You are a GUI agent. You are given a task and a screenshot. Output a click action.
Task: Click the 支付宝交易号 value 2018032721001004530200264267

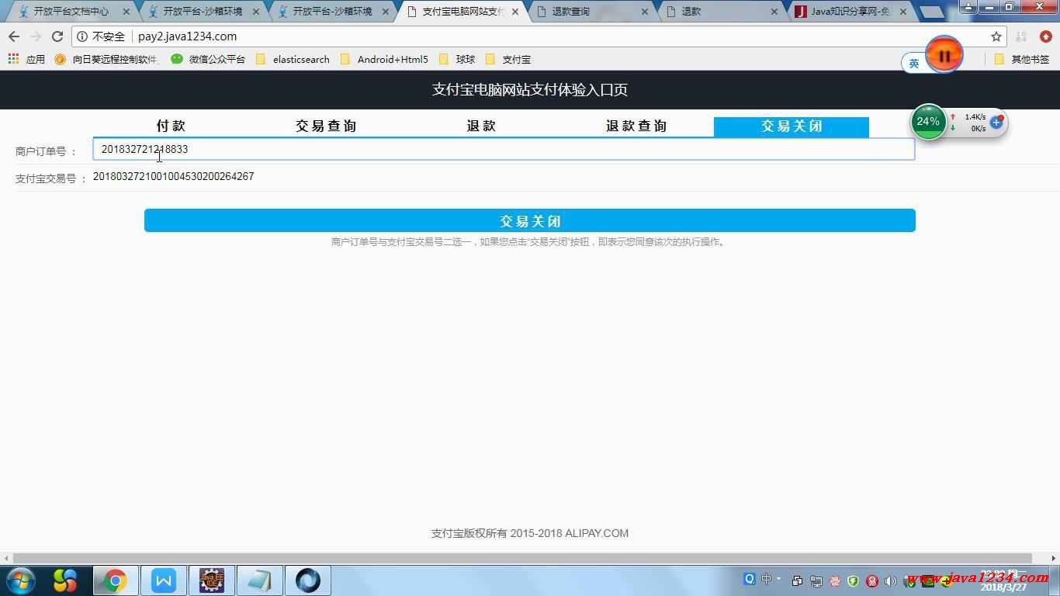click(174, 176)
